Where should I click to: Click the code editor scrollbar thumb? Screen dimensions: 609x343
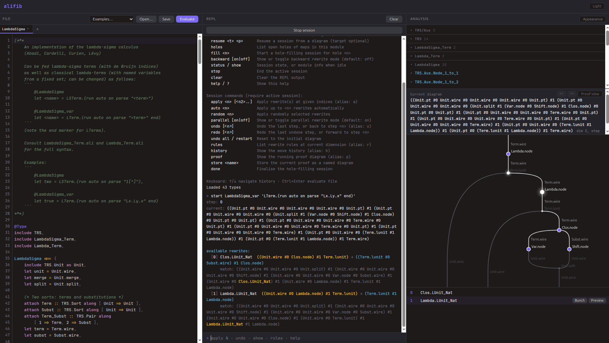coord(200,52)
